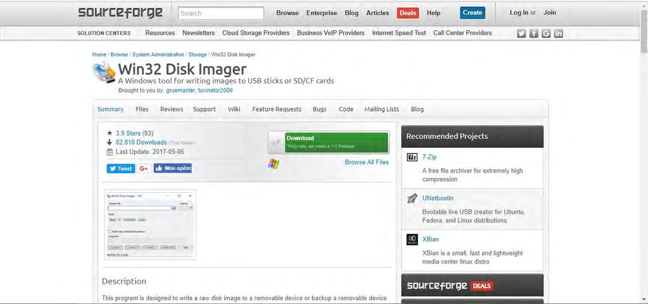Viewport: 648px width, 304px height.
Task: Click the Join link
Action: pyautogui.click(x=550, y=13)
